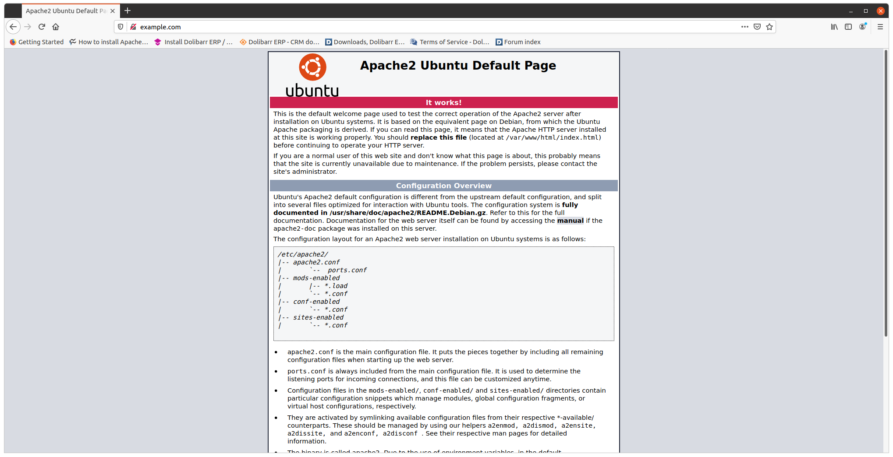Open the Library history and bookmarks
This screenshot has width=893, height=457.
point(834,27)
